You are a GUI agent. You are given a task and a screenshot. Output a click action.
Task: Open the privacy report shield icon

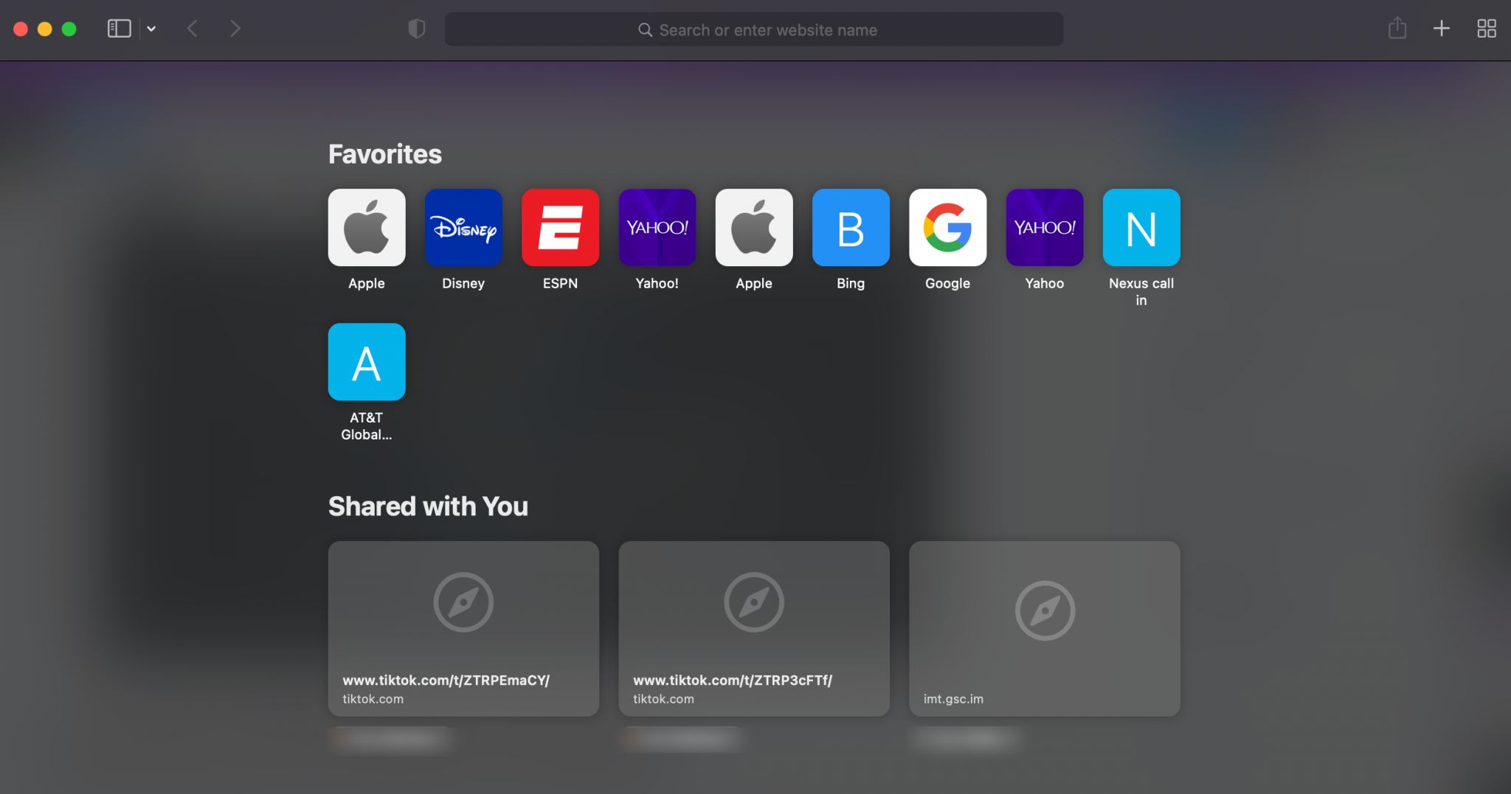416,28
